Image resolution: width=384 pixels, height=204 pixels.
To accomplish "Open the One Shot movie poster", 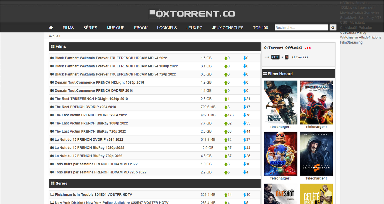I will click(x=281, y=194).
